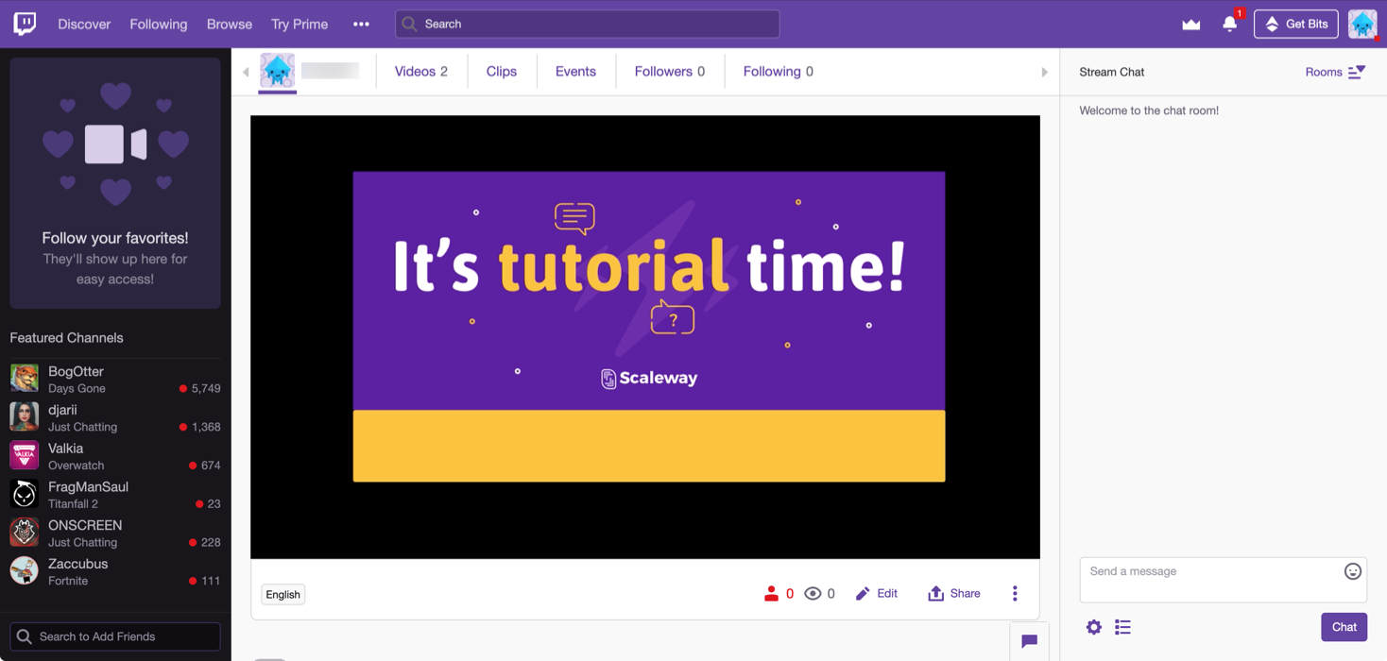Open the Prime loot crown icon
This screenshot has width=1387, height=661.
click(x=1190, y=25)
